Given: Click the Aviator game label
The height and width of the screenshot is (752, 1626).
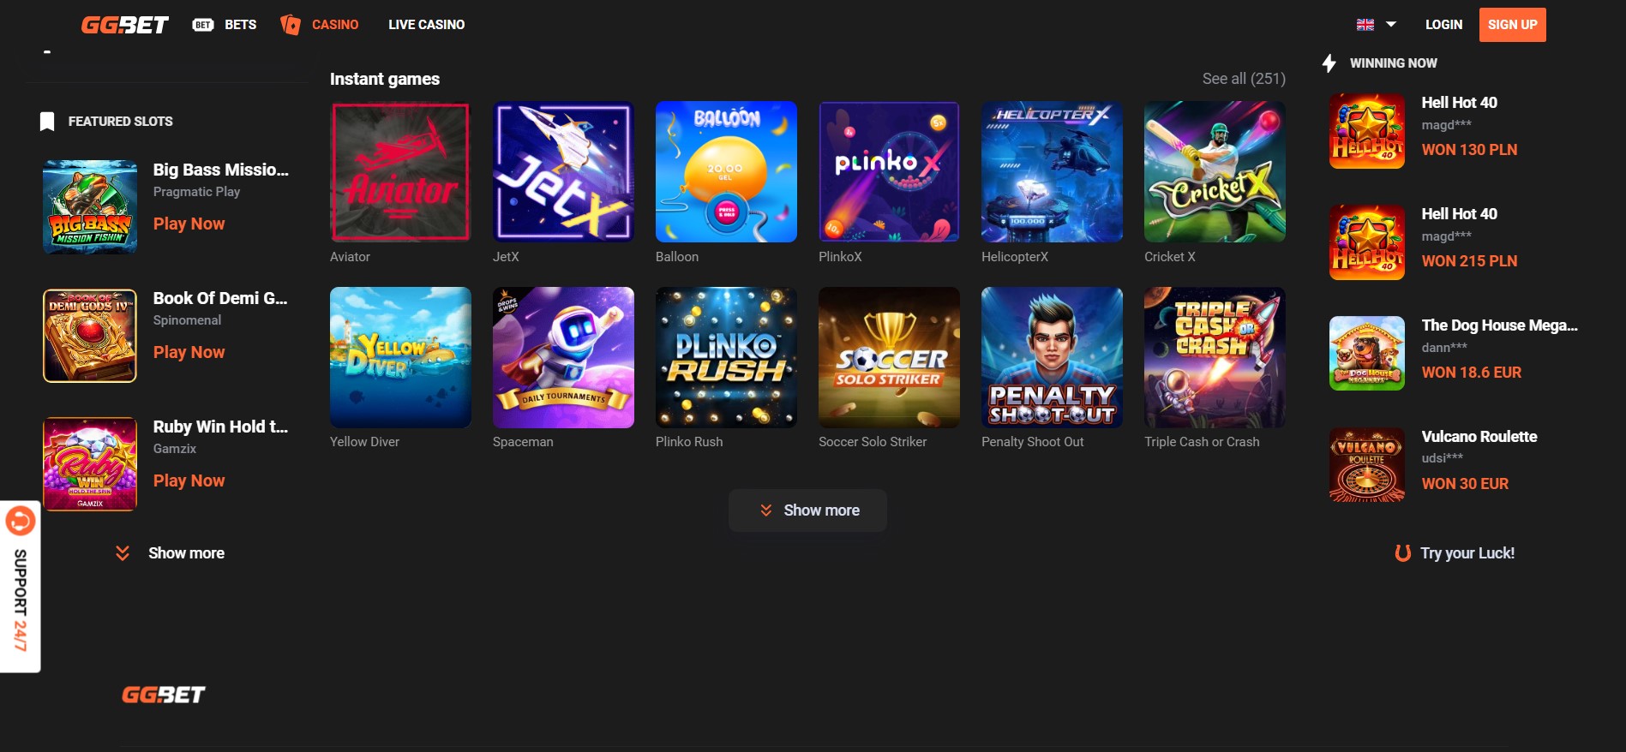Looking at the screenshot, I should (x=350, y=257).
